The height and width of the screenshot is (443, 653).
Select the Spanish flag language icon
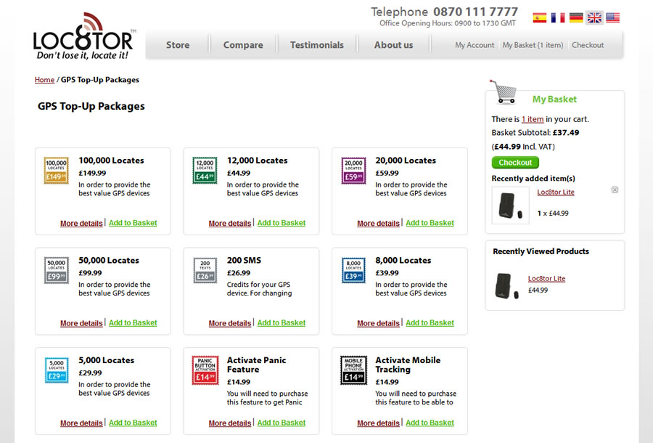coord(539,17)
